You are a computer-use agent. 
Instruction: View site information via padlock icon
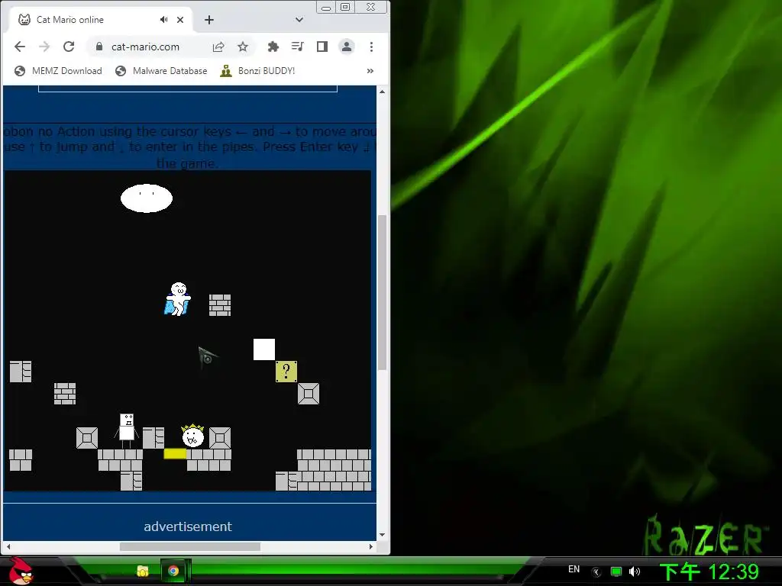(99, 47)
